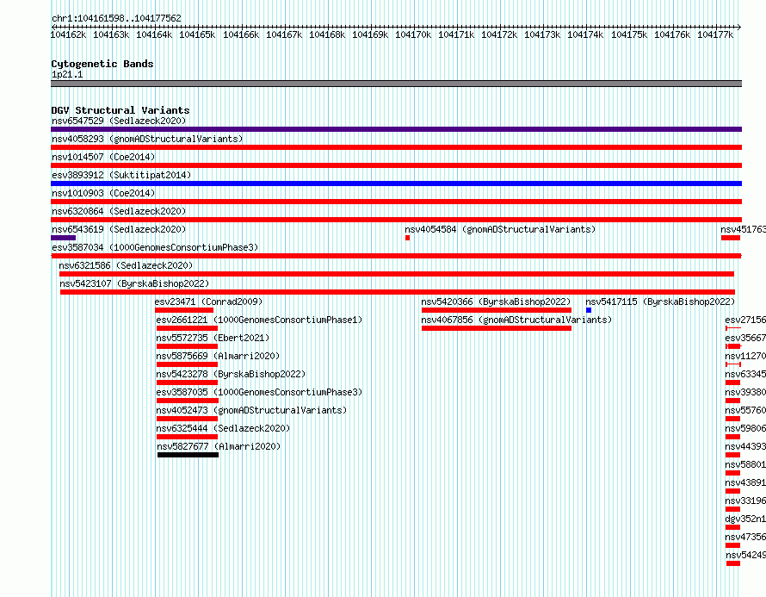766x597 pixels.
Task: Click the 104175k ruler position
Action: click(x=629, y=34)
